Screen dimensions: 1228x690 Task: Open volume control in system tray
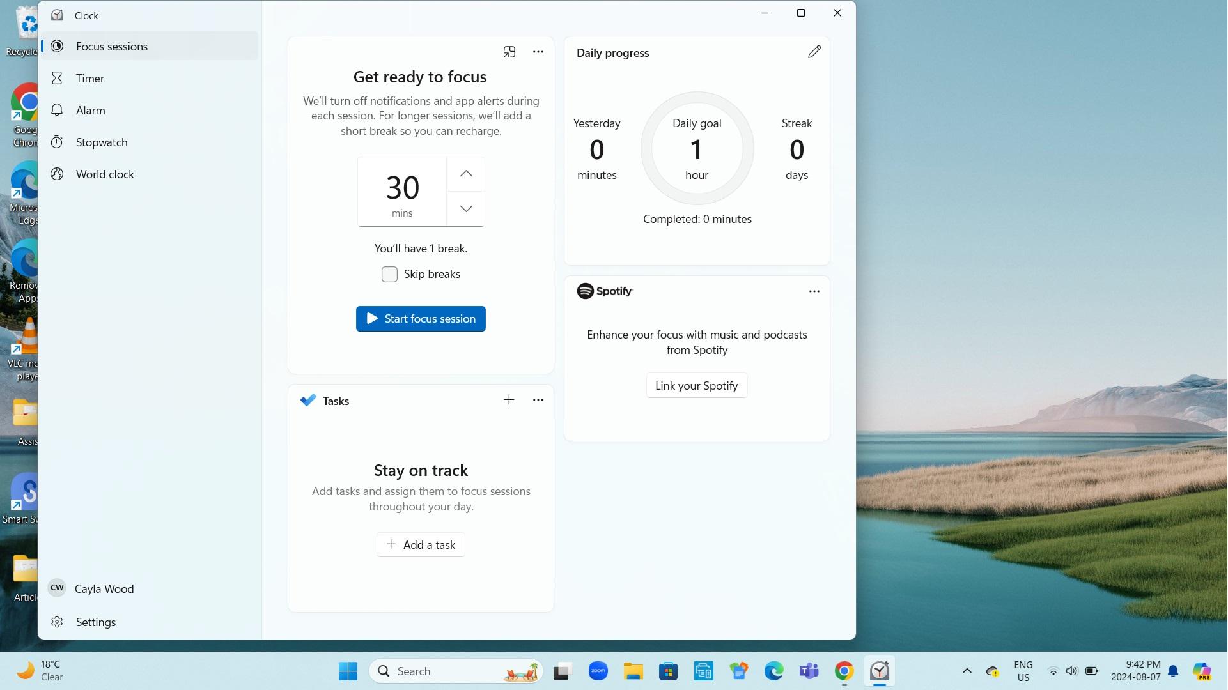pyautogui.click(x=1072, y=671)
